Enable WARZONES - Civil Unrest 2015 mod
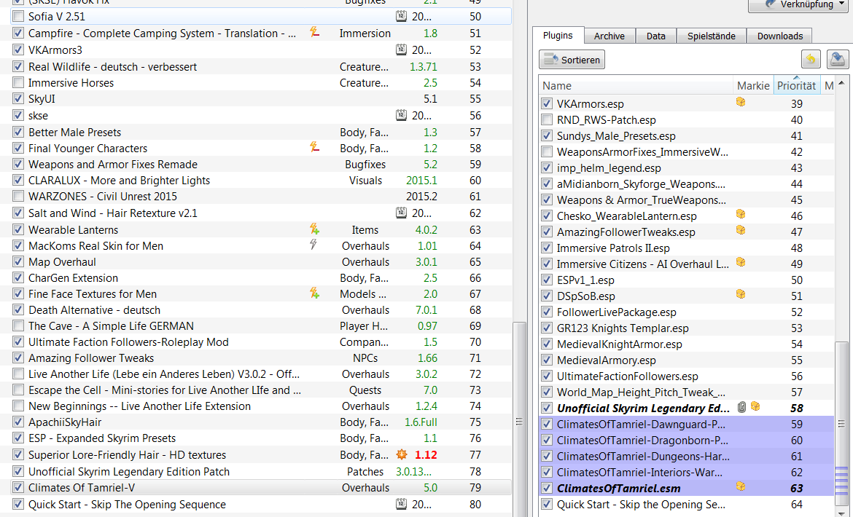The height and width of the screenshot is (517, 853). pos(18,197)
